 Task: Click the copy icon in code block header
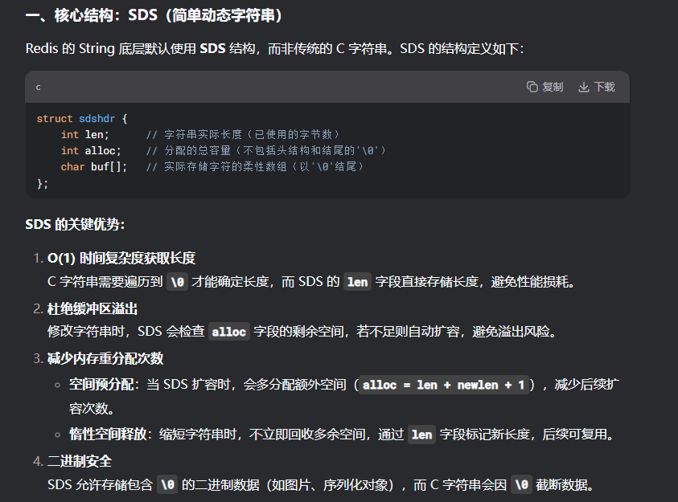pyautogui.click(x=532, y=87)
